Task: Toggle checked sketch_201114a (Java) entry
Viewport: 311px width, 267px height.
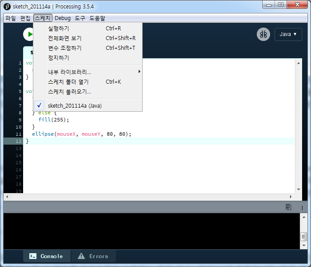Action: click(88, 105)
